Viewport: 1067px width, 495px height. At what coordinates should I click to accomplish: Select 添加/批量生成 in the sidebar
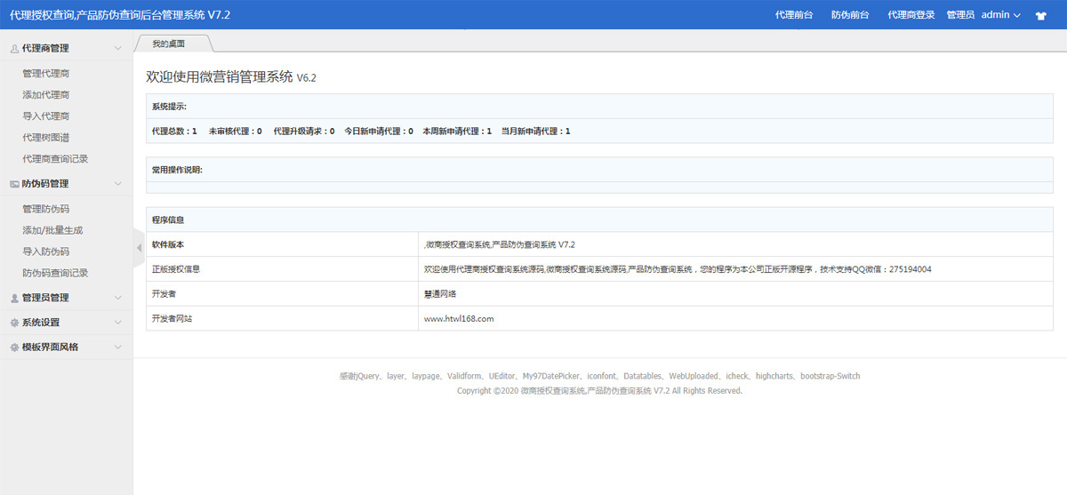(52, 230)
